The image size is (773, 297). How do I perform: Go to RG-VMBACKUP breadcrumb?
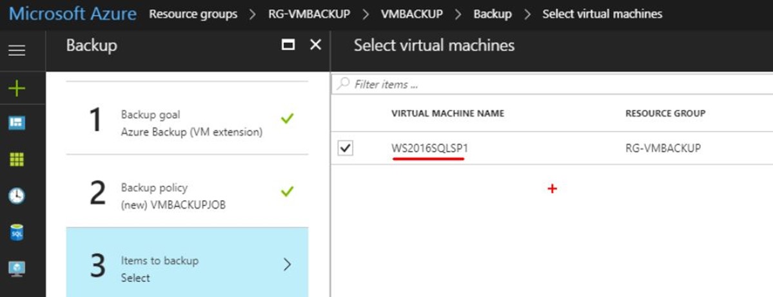pos(309,14)
